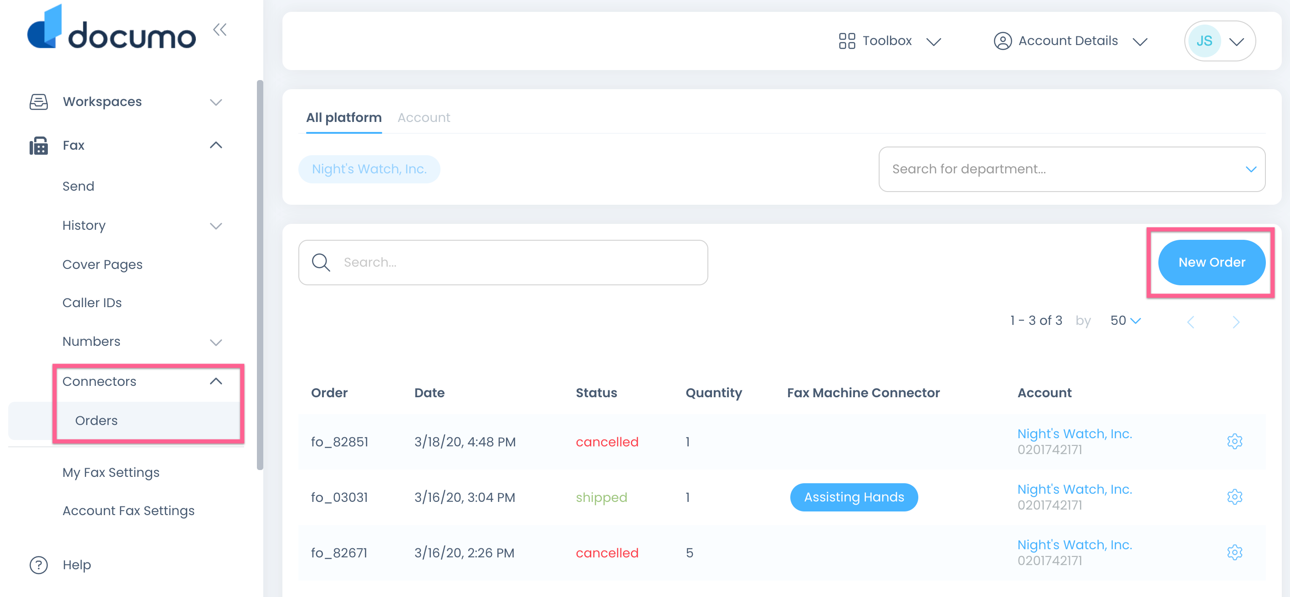
Task: Collapse the Connectors section
Action: pyautogui.click(x=215, y=381)
